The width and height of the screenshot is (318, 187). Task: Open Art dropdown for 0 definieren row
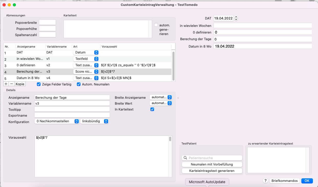[x=86, y=65]
